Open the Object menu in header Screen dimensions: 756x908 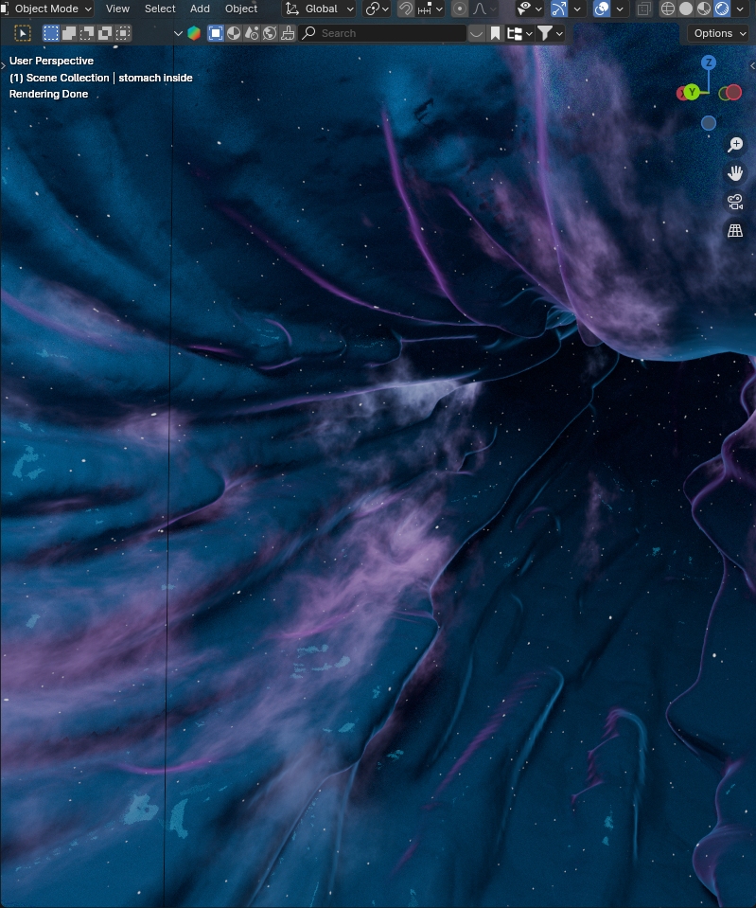click(241, 9)
